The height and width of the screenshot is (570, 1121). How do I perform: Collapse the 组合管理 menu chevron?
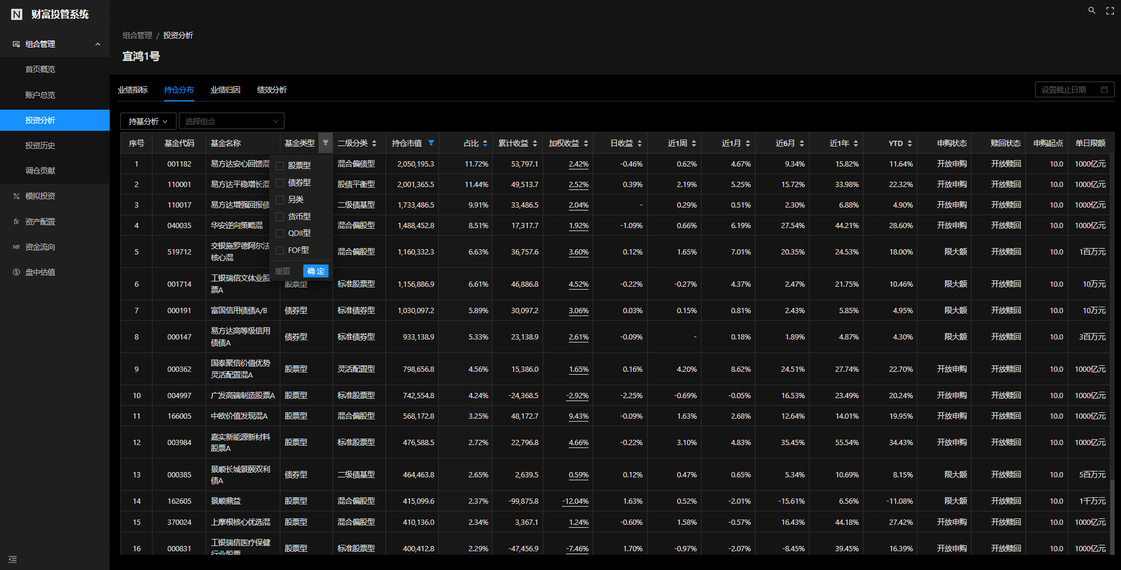97,44
